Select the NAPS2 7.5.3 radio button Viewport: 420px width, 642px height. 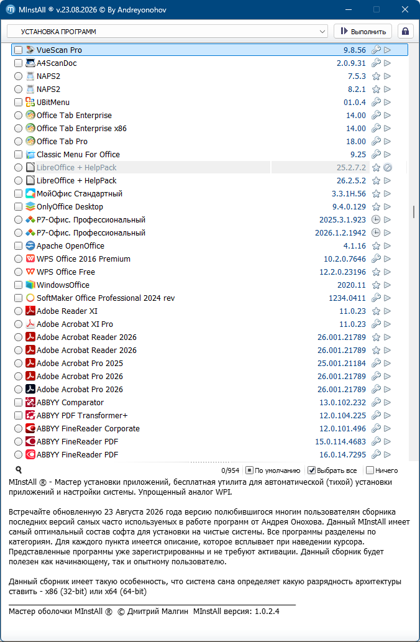pos(18,76)
